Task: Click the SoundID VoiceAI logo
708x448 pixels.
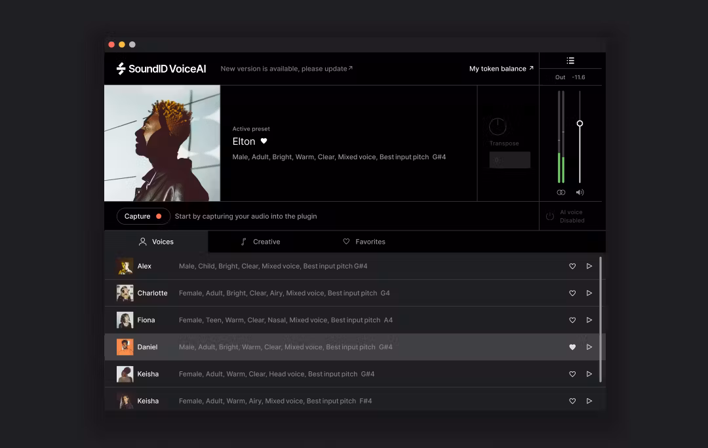Action: point(159,68)
